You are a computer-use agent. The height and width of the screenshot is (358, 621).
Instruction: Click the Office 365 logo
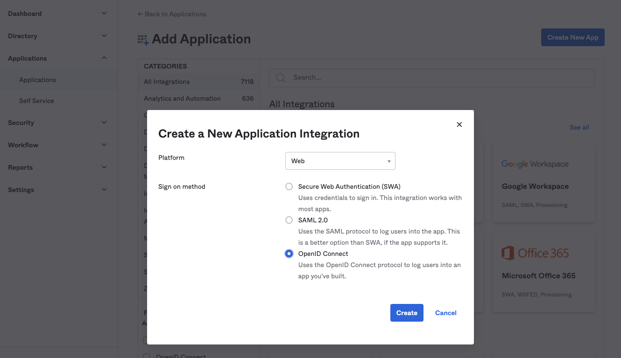(x=535, y=253)
